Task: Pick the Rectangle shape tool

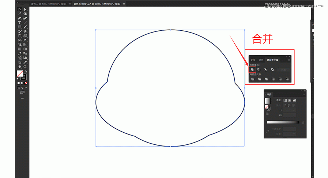Action: pyautogui.click(x=19, y=27)
